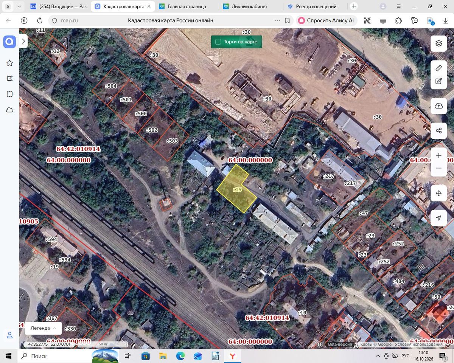Open user profile icon in sidebar
454x363 pixels.
click(x=10, y=335)
